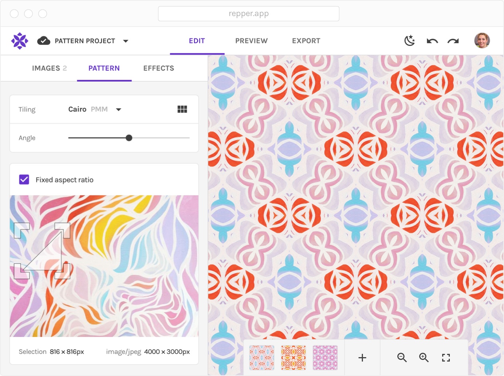Switch to PREVIEW mode

[x=251, y=41]
